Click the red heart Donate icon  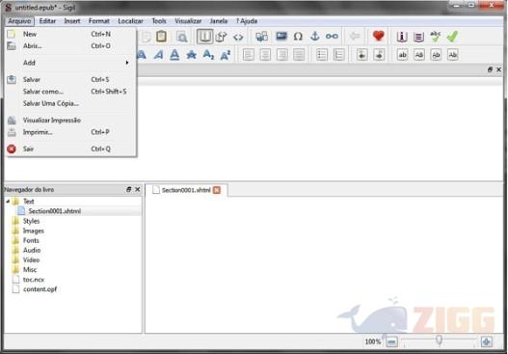tap(378, 36)
